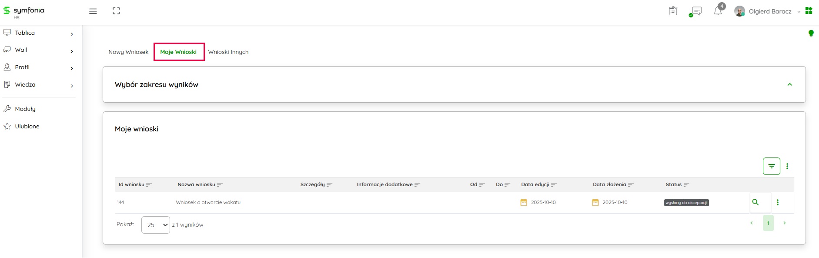Click the green lightbulb hint icon
The width and height of the screenshot is (819, 258).
click(x=811, y=34)
